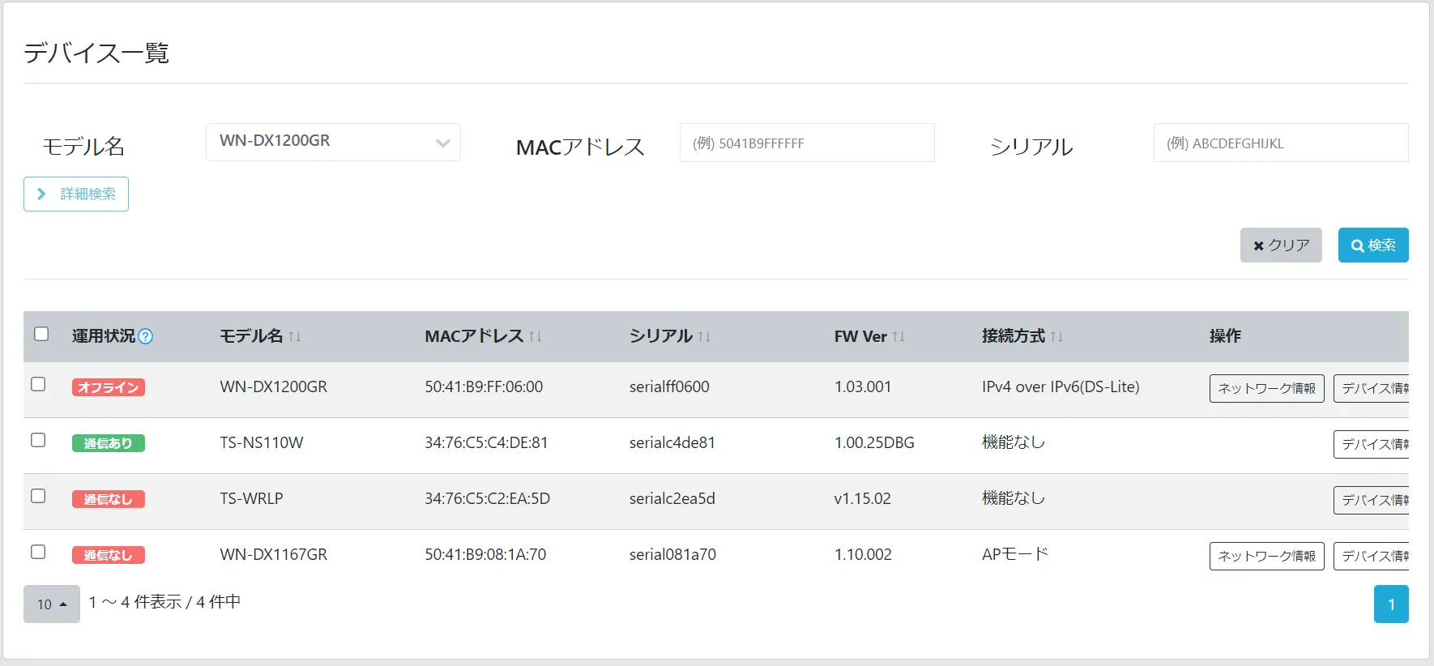This screenshot has height=666, width=1434.
Task: Open the 10 rows-per-page dropdown
Action: 52,604
